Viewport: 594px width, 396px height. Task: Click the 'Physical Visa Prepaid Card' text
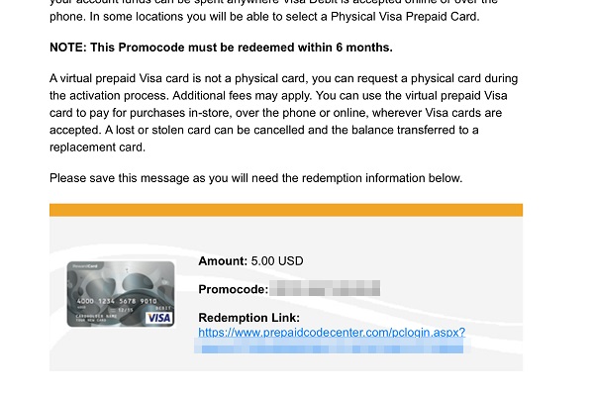tap(405, 17)
